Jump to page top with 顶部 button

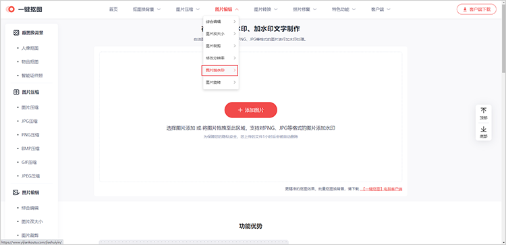[484, 113]
